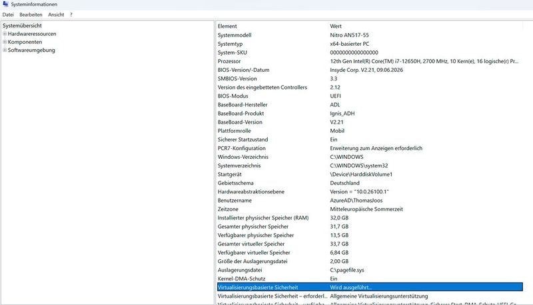Select the Größe der Auslagerungsdatei row
The image size is (533, 305).
point(370,261)
